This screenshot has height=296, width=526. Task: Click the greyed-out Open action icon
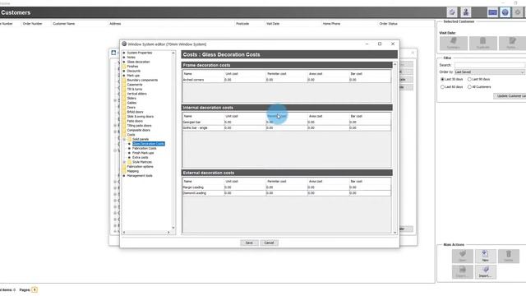pyautogui.click(x=463, y=256)
